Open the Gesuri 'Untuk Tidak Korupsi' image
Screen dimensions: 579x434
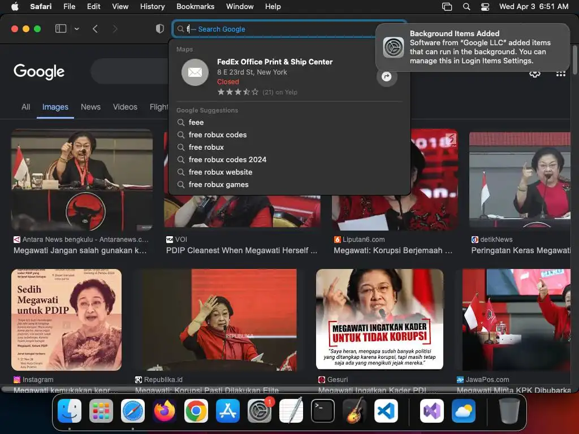click(x=379, y=320)
